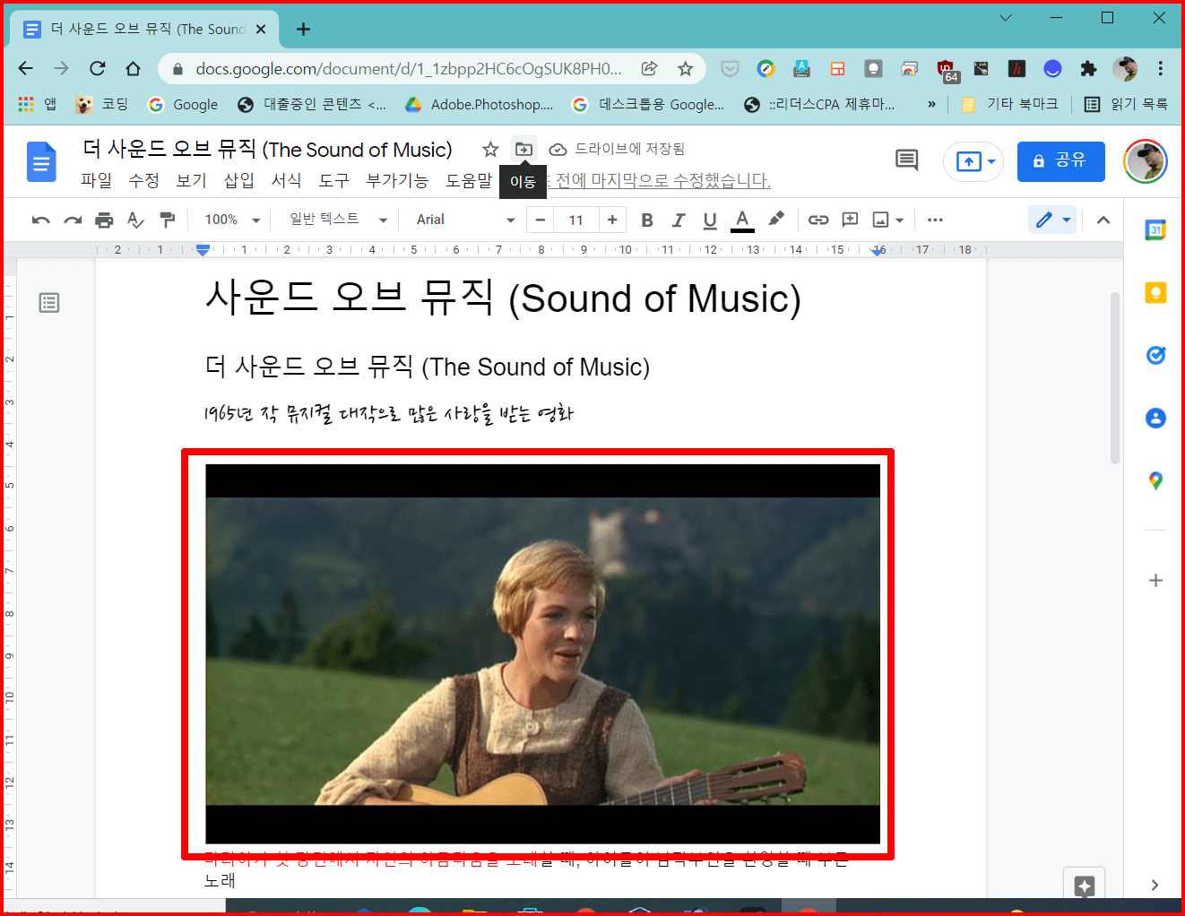This screenshot has width=1185, height=916.
Task: Open Google Tasks in the side panel
Action: point(1155,356)
